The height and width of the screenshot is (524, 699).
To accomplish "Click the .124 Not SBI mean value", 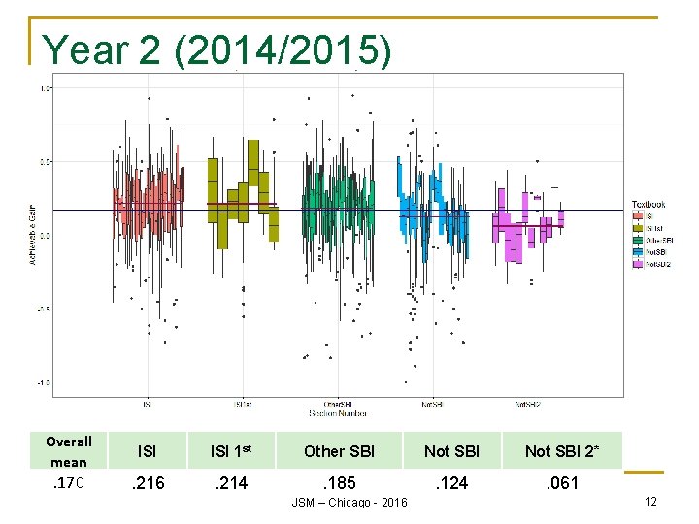I will 451,483.
